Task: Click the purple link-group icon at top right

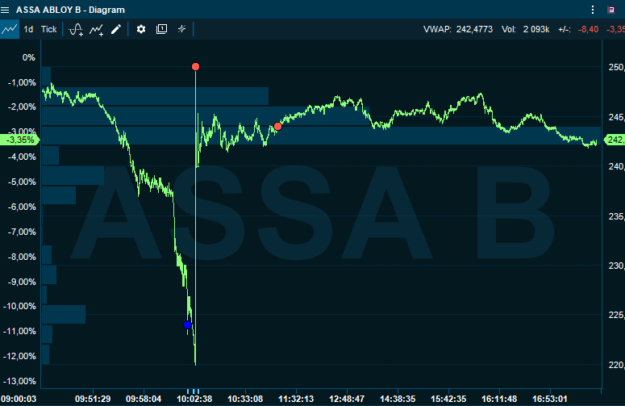Action: tap(611, 10)
